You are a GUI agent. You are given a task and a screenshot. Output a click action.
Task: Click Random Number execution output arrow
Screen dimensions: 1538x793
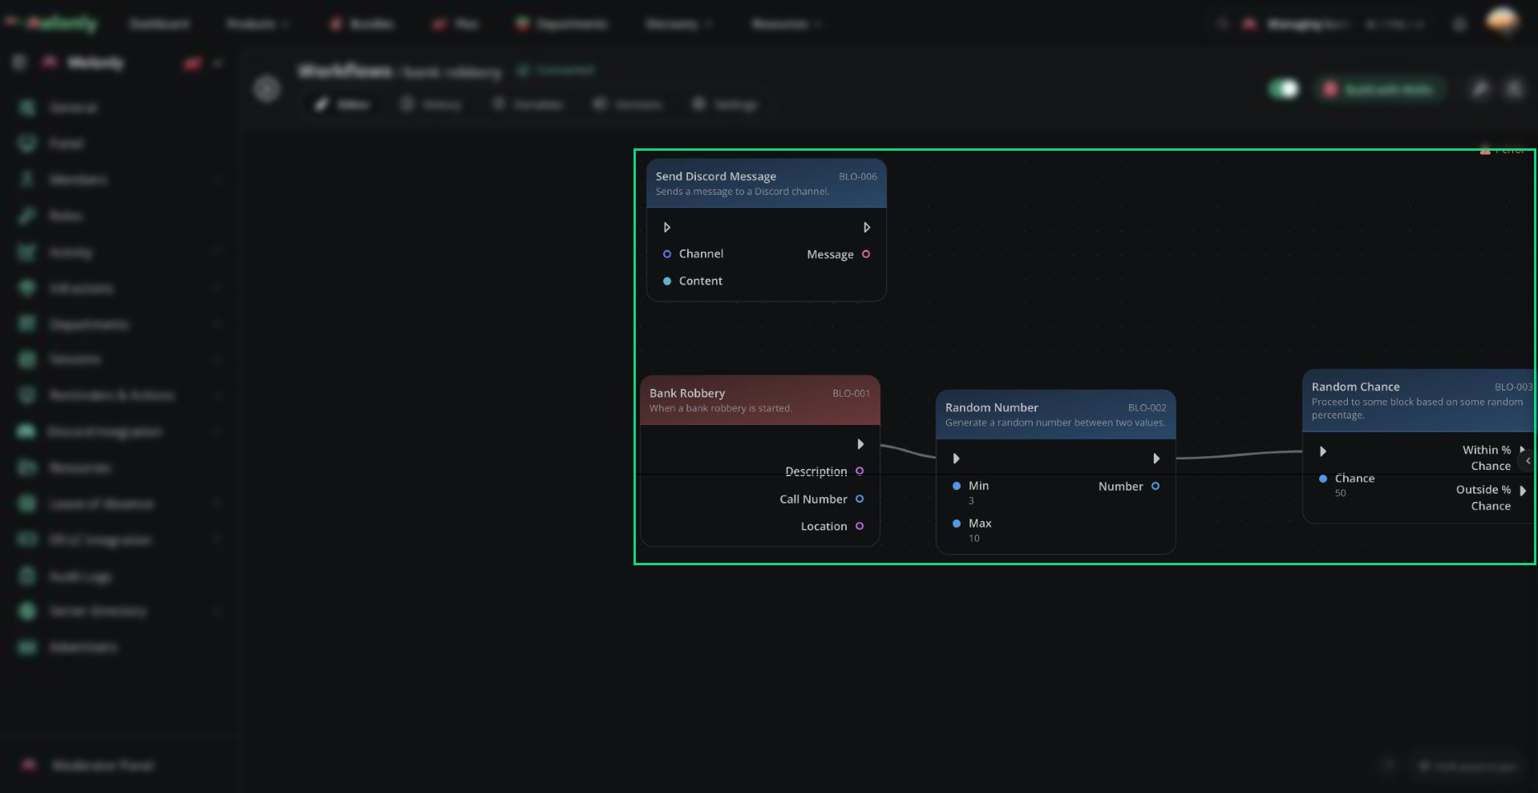pyautogui.click(x=1156, y=459)
